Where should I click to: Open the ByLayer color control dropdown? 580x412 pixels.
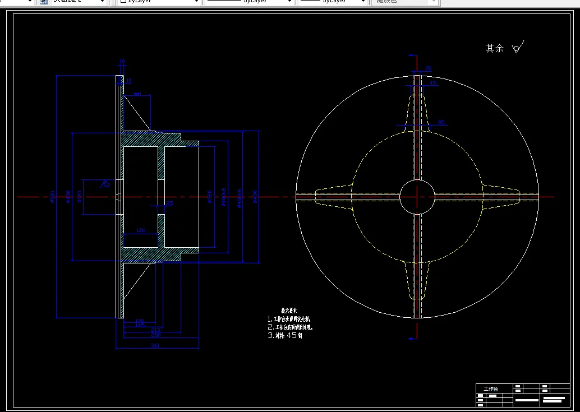point(196,2)
